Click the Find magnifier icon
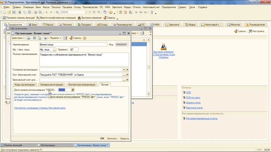 57,12
